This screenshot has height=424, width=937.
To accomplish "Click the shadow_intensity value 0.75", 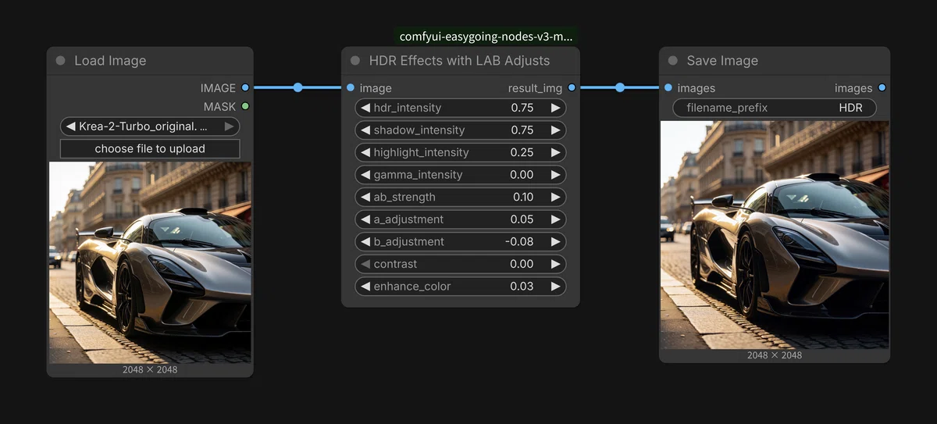I will click(x=522, y=130).
